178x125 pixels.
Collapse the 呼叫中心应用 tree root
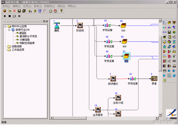tap(5, 26)
